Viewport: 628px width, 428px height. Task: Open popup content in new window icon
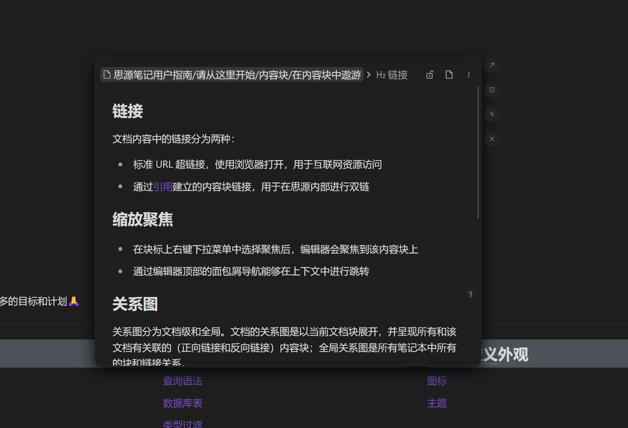pos(492,90)
